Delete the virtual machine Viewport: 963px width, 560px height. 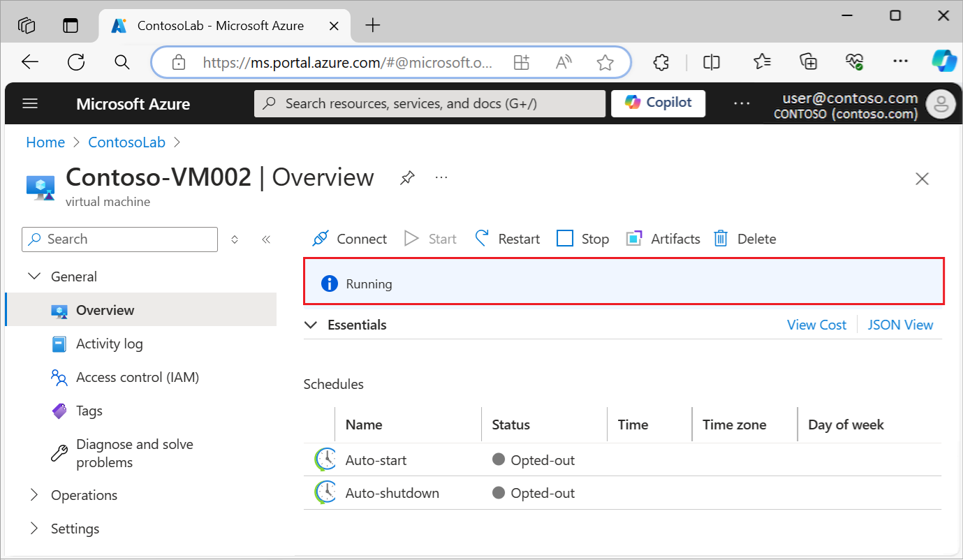pos(745,239)
